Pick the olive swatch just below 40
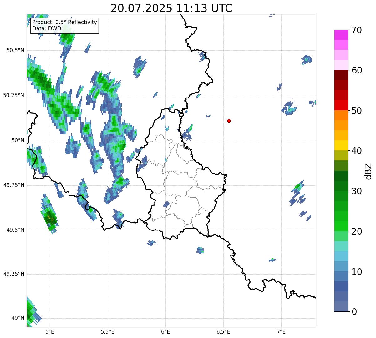376x338 pixels. tap(341, 155)
